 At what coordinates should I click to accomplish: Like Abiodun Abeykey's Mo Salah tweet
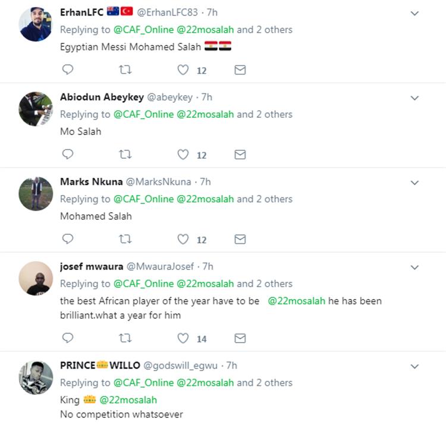pos(183,155)
